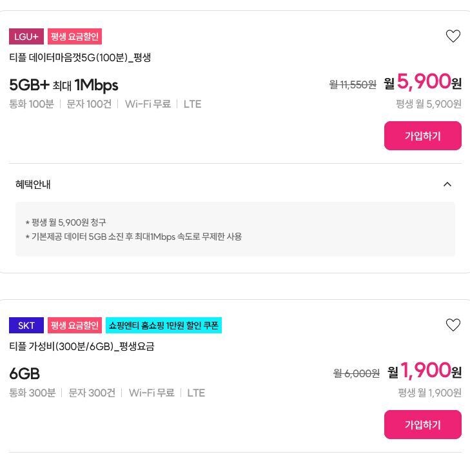The height and width of the screenshot is (461, 470).
Task: Click the crossed-out 월 11,550원 original price
Action: coord(353,84)
